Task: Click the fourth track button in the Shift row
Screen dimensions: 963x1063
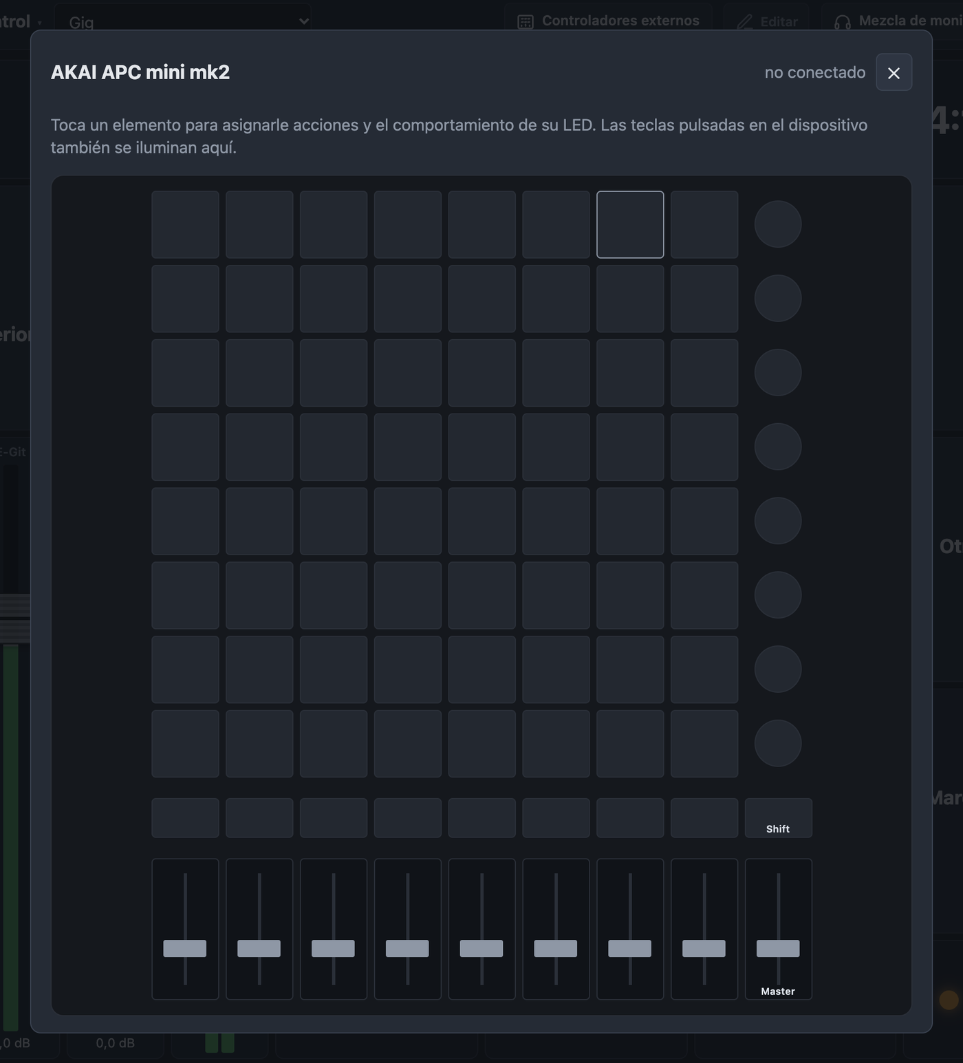Action: [408, 818]
